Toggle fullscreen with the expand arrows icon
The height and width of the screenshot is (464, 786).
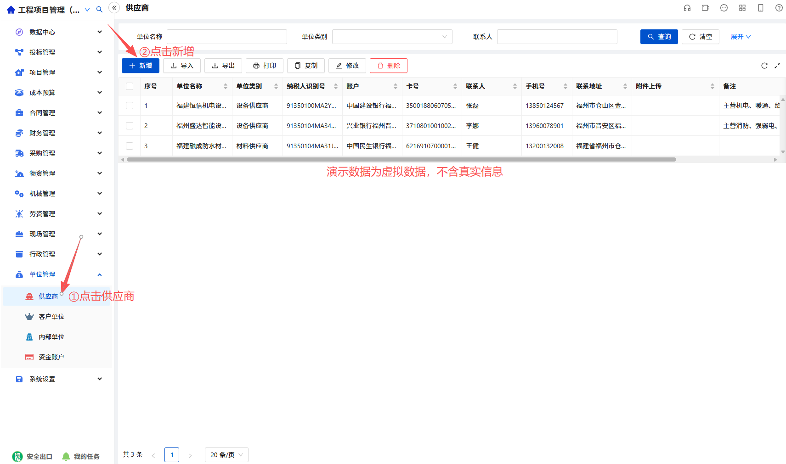pos(777,66)
